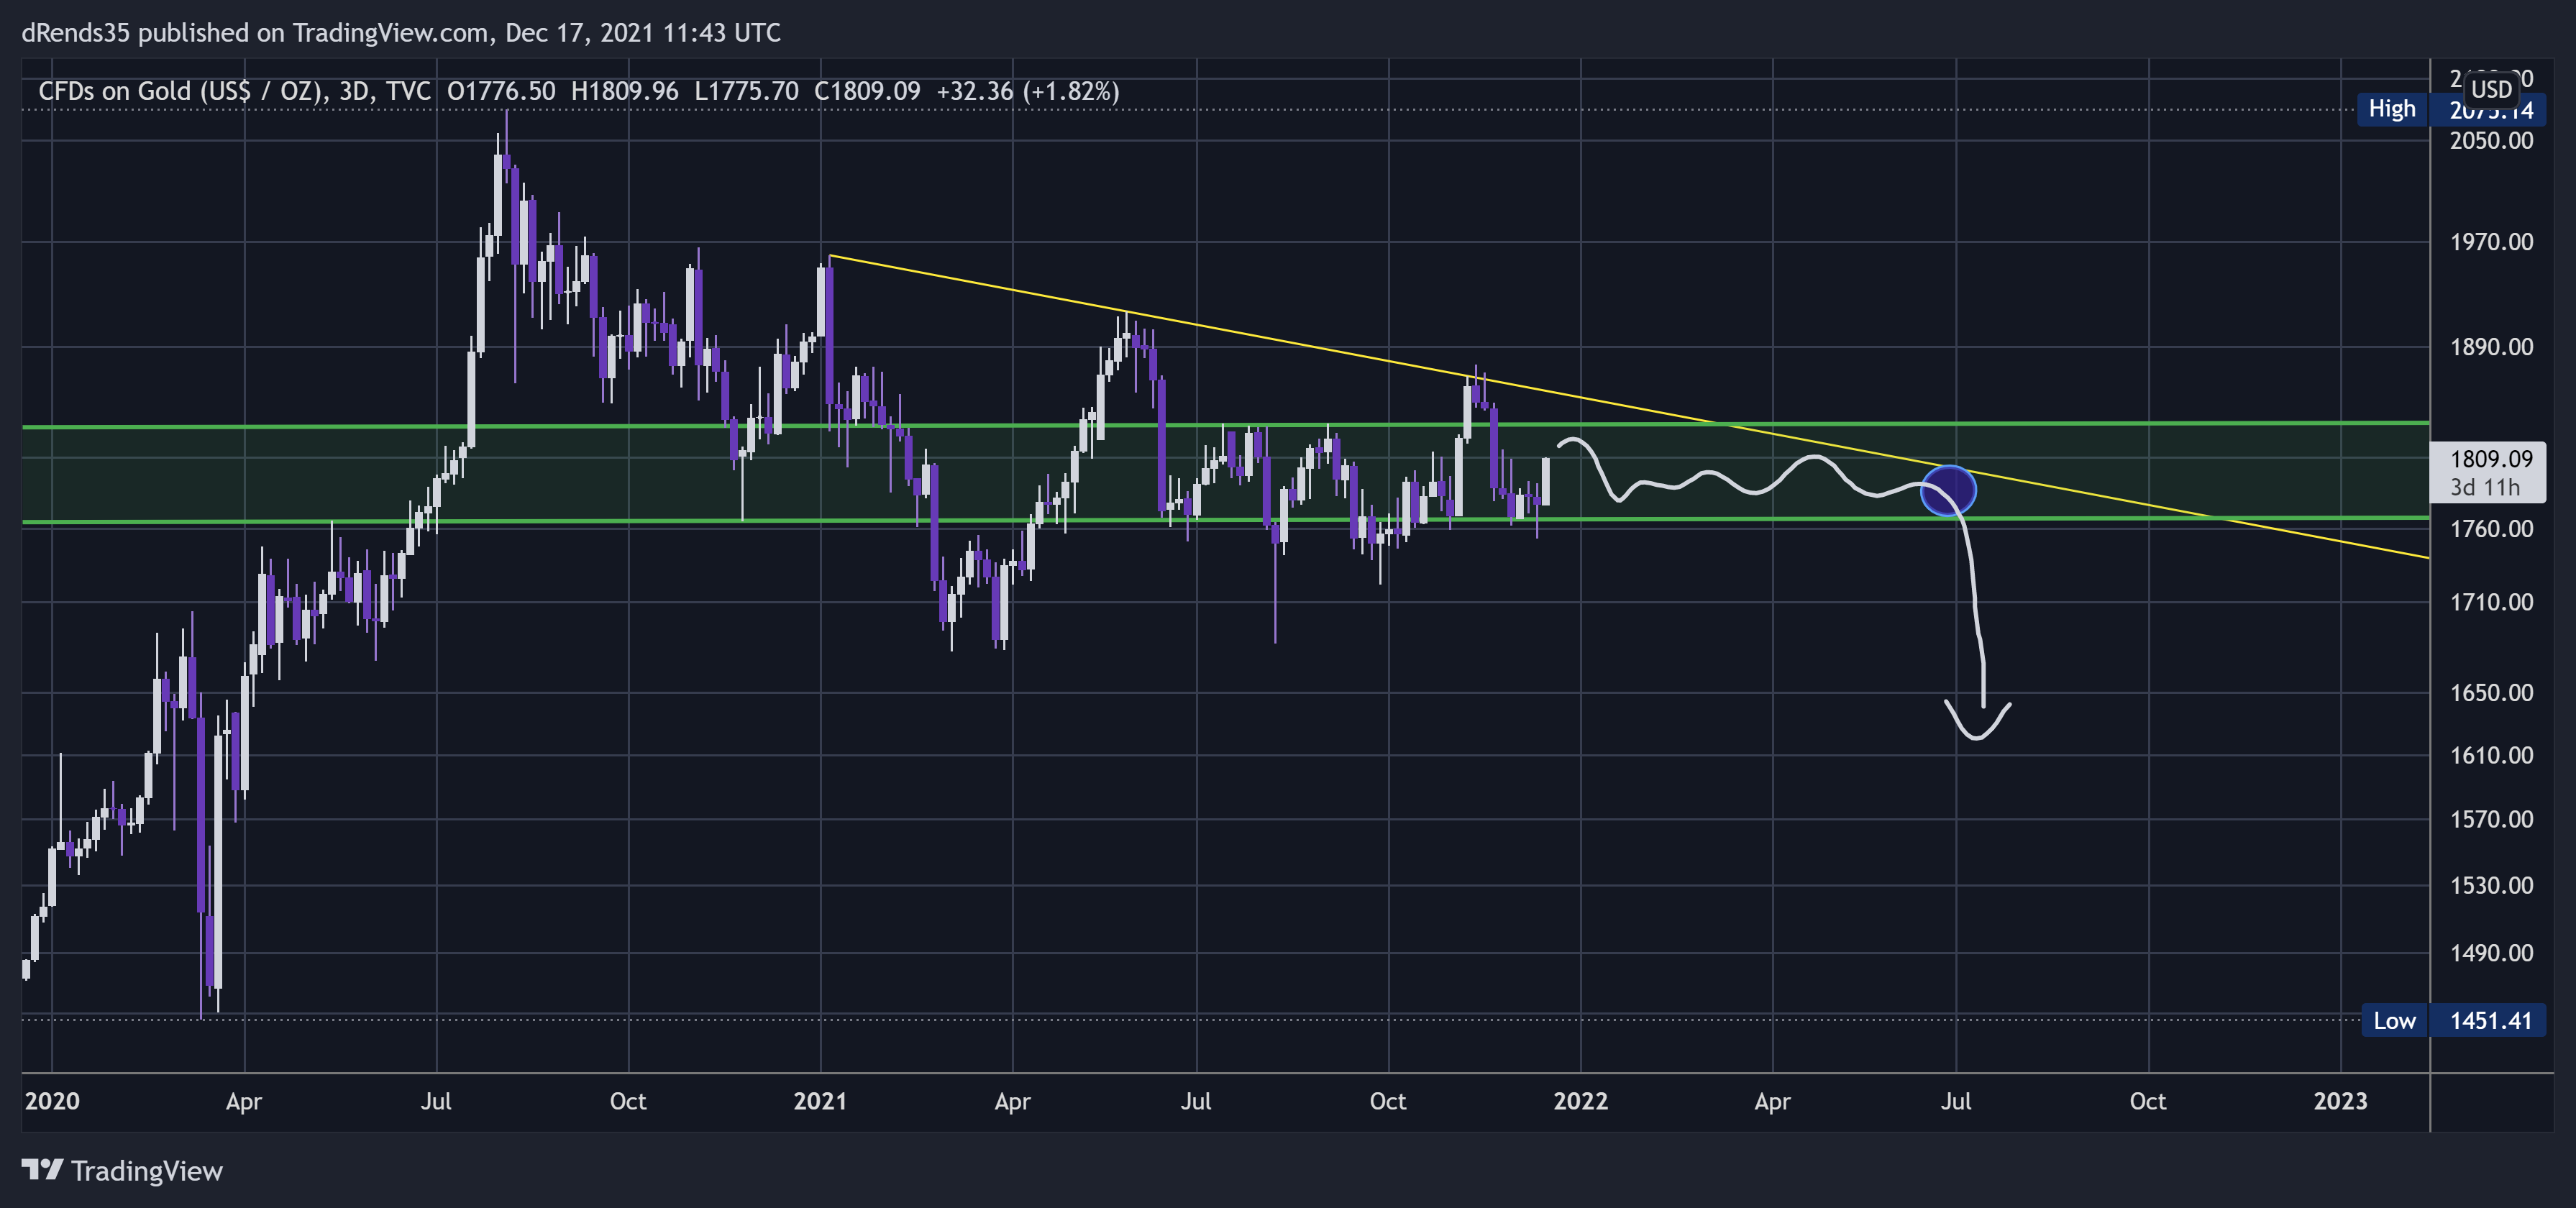Click the C1809.09 close value in legend
2576x1208 pixels.
point(867,91)
